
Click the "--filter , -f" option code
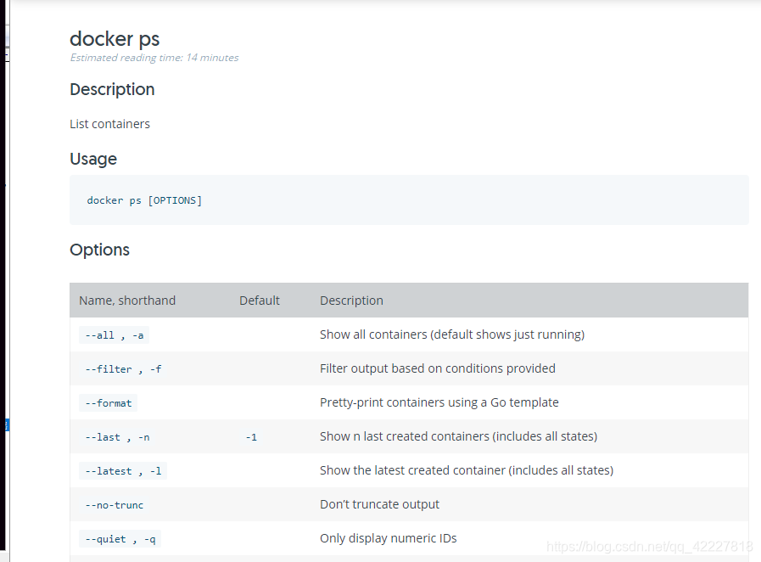coord(123,369)
